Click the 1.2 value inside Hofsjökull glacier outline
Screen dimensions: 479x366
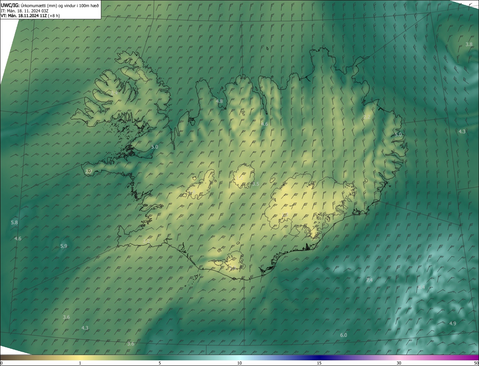pos(239,178)
